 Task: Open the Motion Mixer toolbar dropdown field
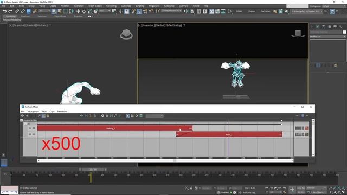(x=155, y=116)
